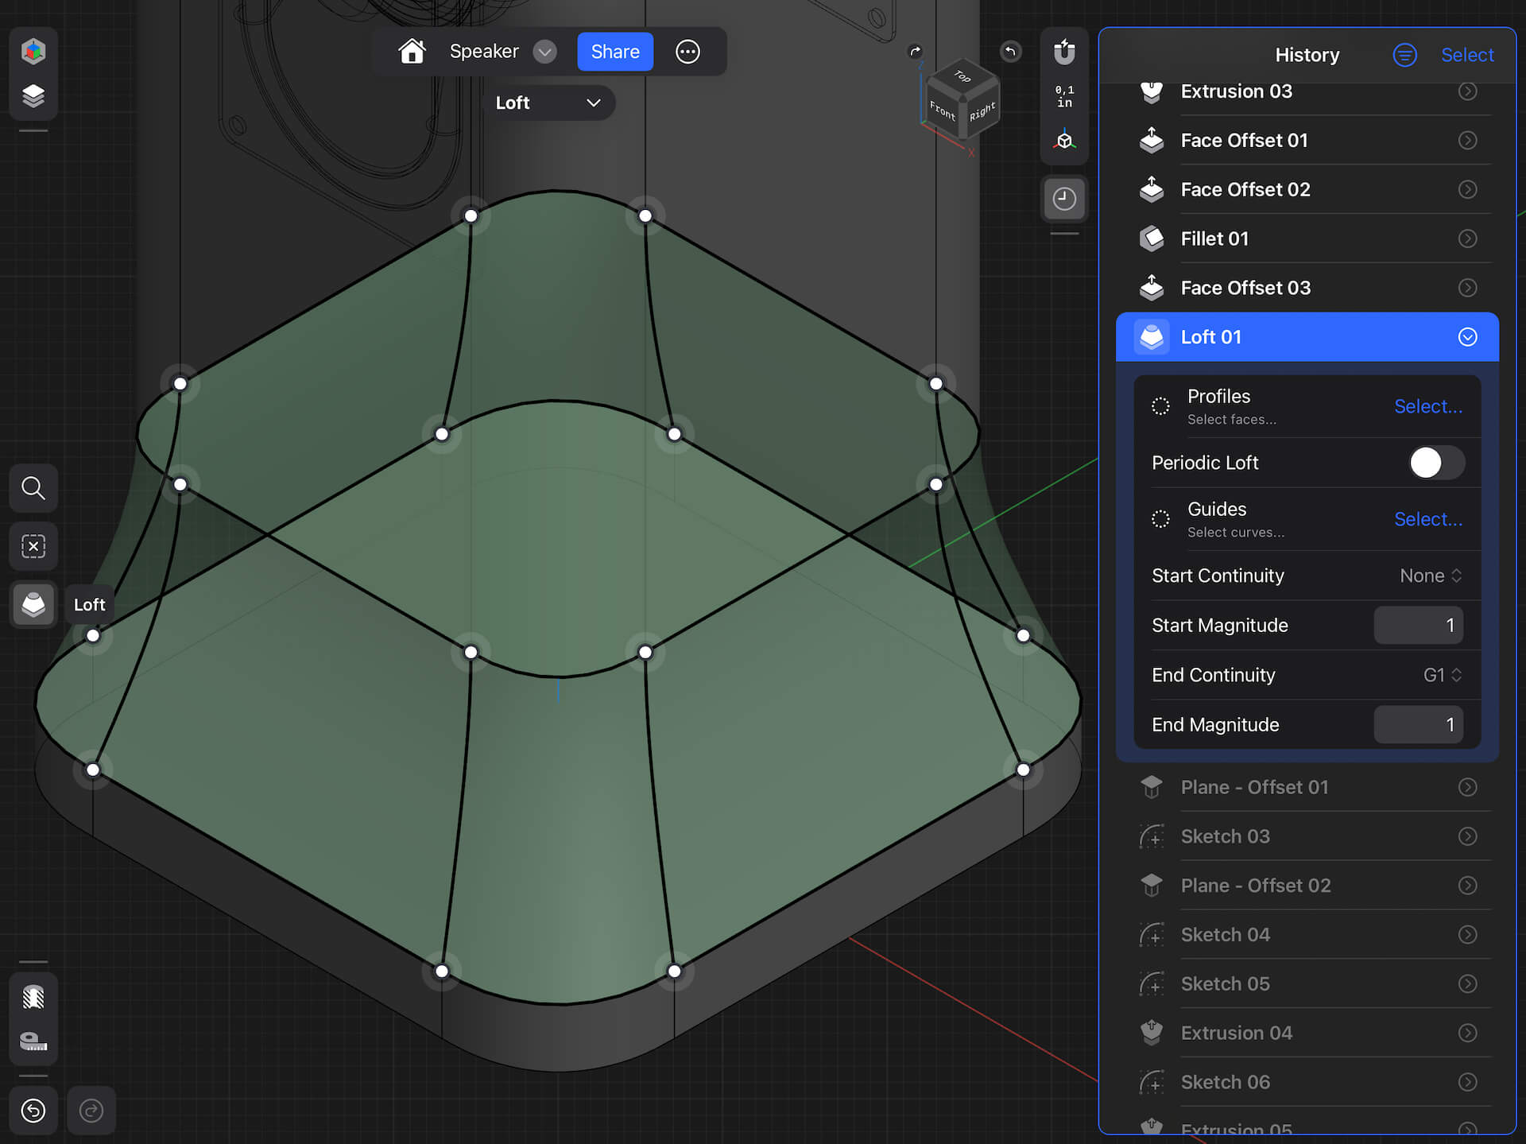Click Select next to Profiles
Screen dimensions: 1526x1144
(1427, 406)
